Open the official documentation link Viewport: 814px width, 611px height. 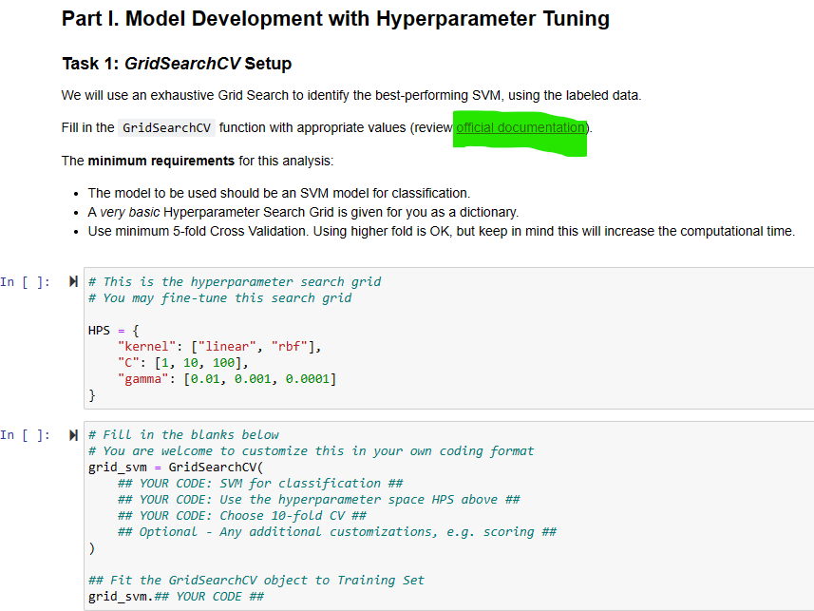[520, 127]
